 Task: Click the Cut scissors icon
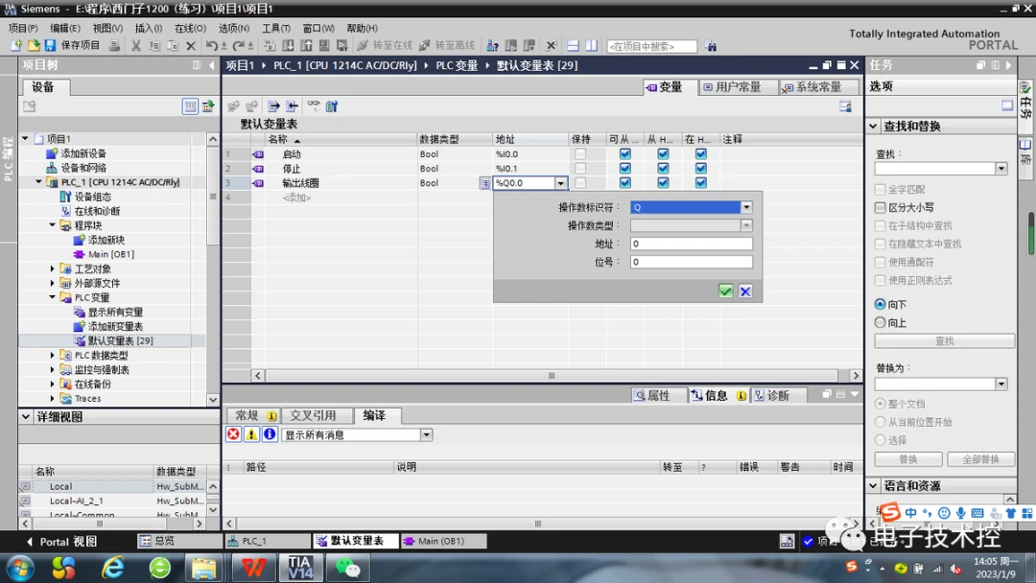click(135, 46)
